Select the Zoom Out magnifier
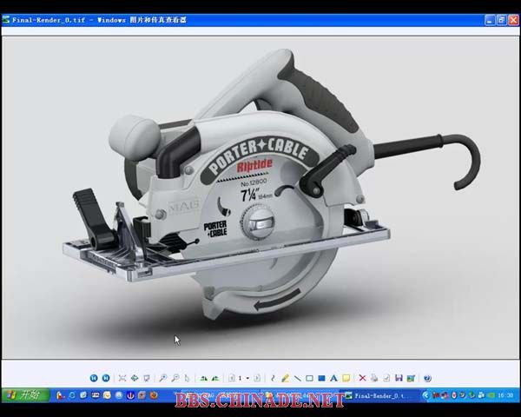Image resolution: width=521 pixels, height=417 pixels. pos(175,378)
